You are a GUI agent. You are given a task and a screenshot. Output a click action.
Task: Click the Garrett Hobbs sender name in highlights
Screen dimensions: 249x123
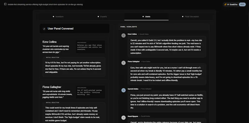[x=133, y=89]
